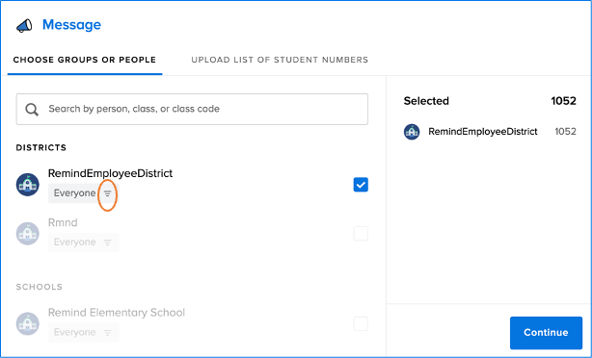Click the Message heading text
Viewport: 592px width, 358px height.
point(71,25)
